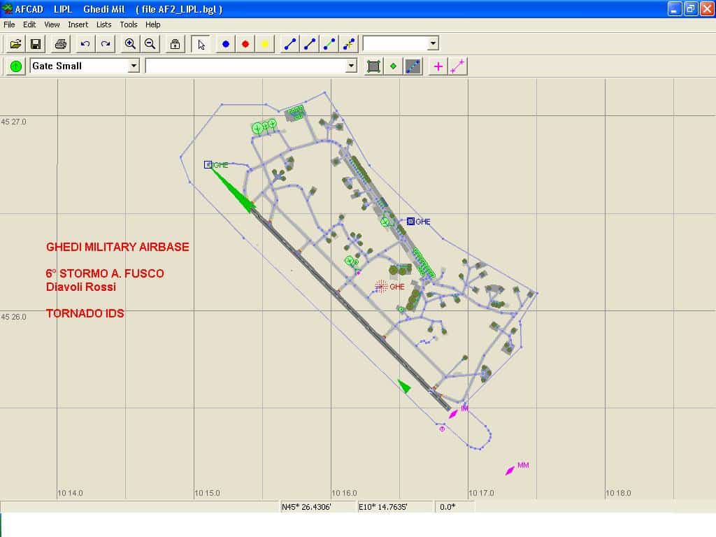Click the Open file folder icon
This screenshot has width=716, height=537.
point(15,44)
